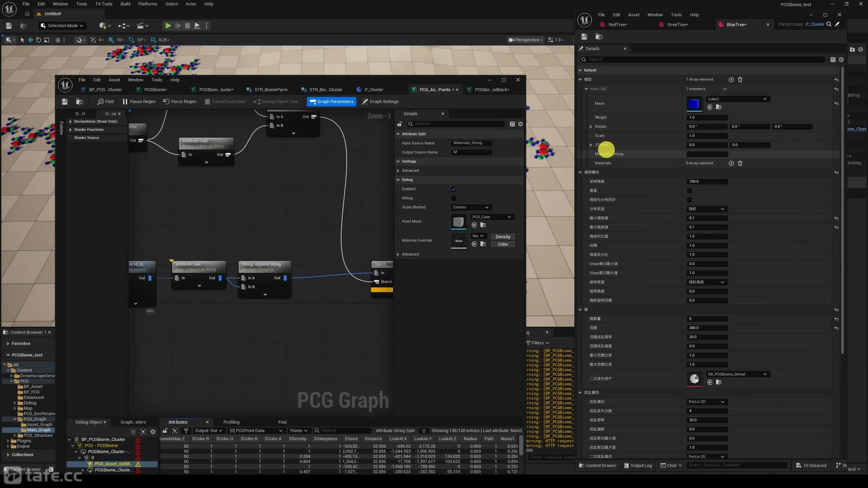The height and width of the screenshot is (488, 868).
Task: Expand the Shader Functions section
Action: pyautogui.click(x=71, y=130)
